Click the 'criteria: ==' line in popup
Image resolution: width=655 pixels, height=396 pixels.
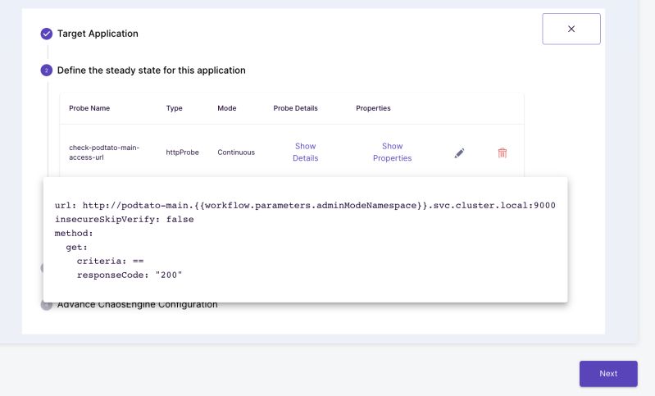point(111,261)
